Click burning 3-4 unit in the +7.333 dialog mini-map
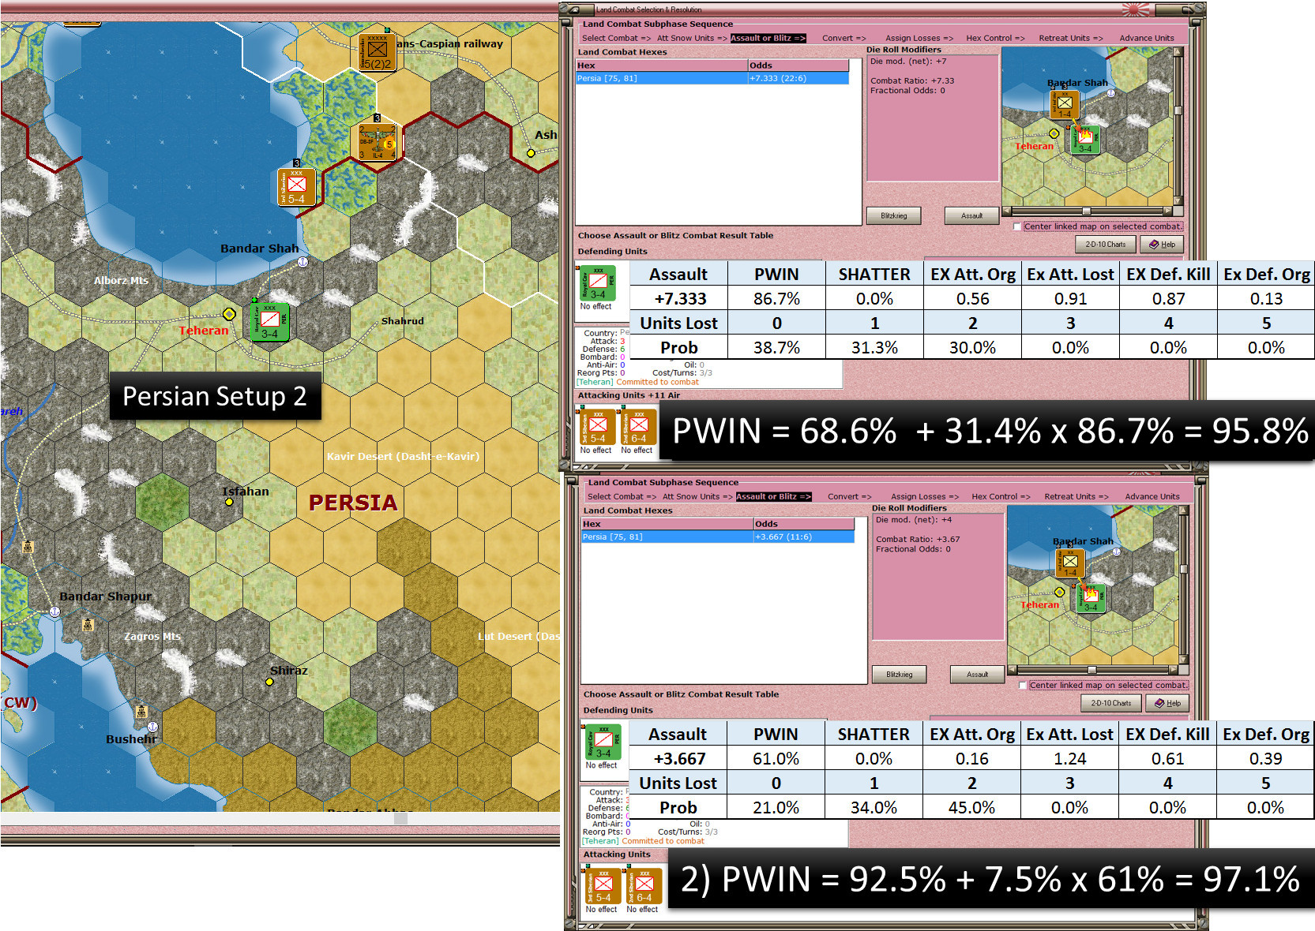1315x931 pixels. point(1086,139)
